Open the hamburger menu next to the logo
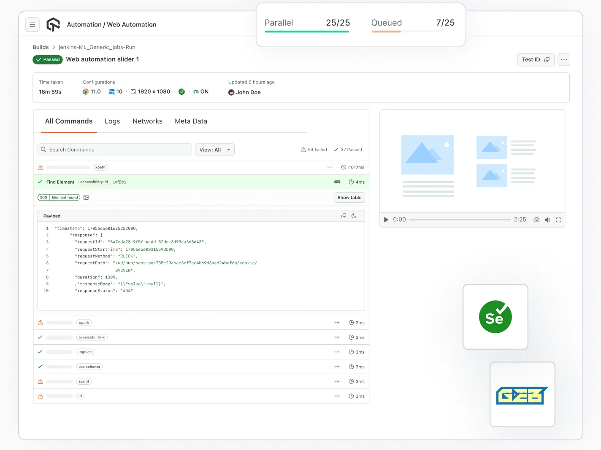Viewport: 601px width, 450px height. pos(32,24)
